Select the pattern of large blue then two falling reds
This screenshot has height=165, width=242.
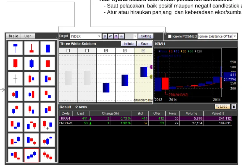tap(31, 140)
